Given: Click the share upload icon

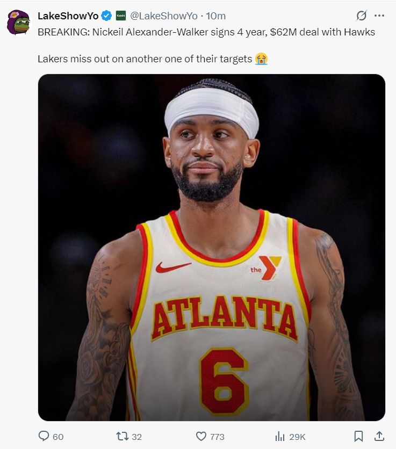Looking at the screenshot, I should [379, 436].
